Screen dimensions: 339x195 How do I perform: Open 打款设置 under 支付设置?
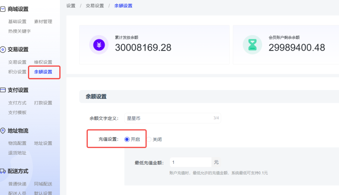(x=43, y=103)
